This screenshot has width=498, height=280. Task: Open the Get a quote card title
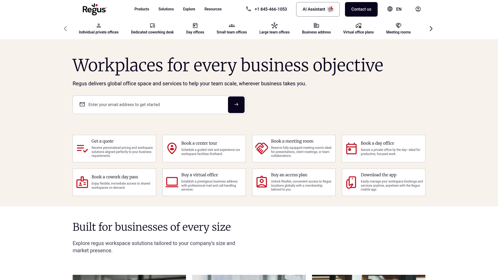[x=102, y=141]
